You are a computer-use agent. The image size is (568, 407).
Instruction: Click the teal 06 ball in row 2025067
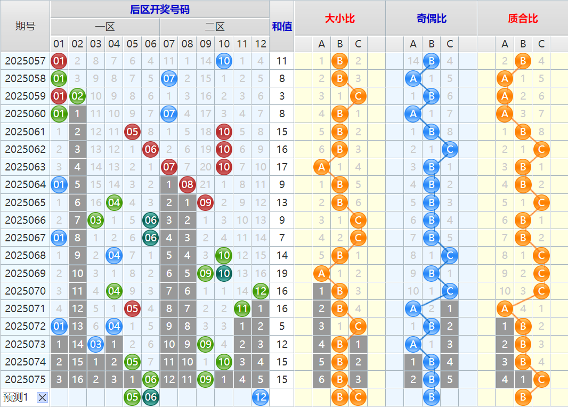pos(150,238)
